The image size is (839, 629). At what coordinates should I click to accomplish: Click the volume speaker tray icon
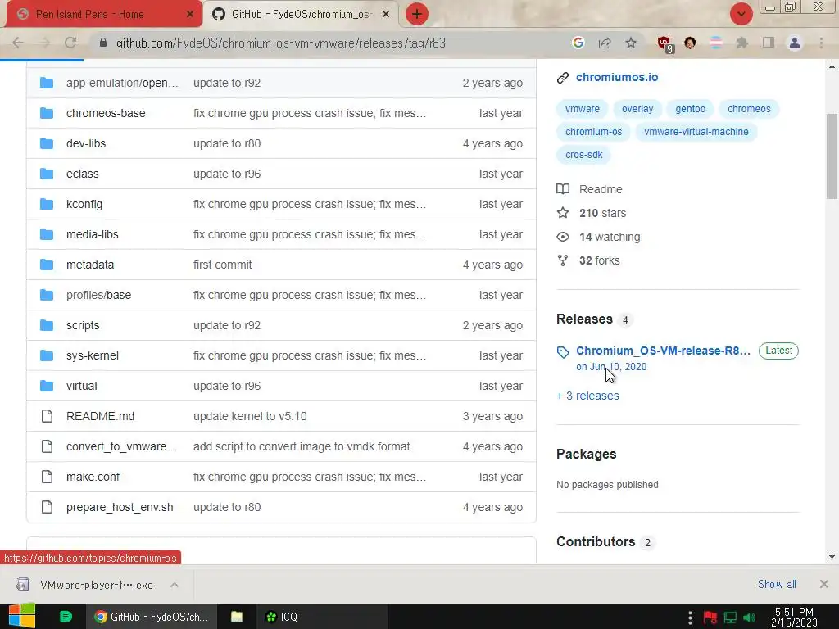tap(749, 618)
